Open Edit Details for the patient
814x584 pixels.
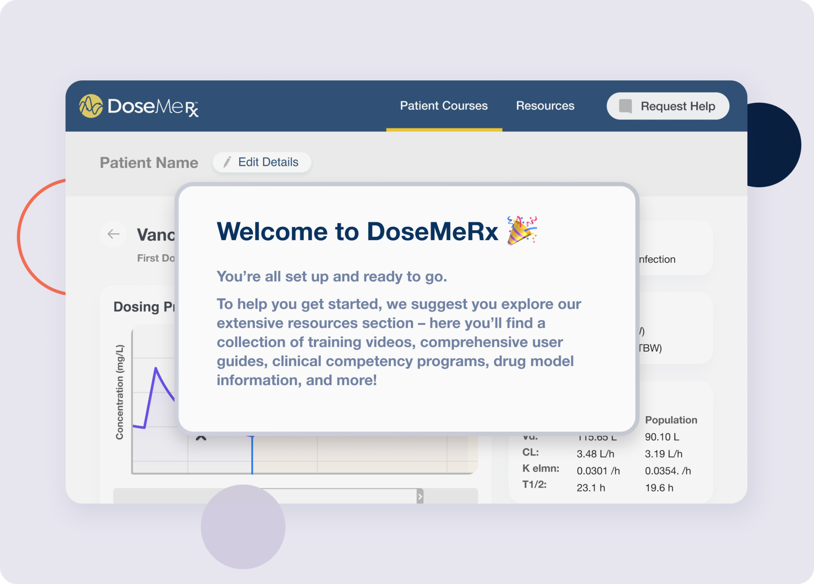click(262, 162)
